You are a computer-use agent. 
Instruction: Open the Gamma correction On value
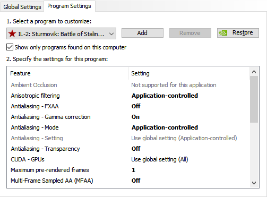coord(135,117)
